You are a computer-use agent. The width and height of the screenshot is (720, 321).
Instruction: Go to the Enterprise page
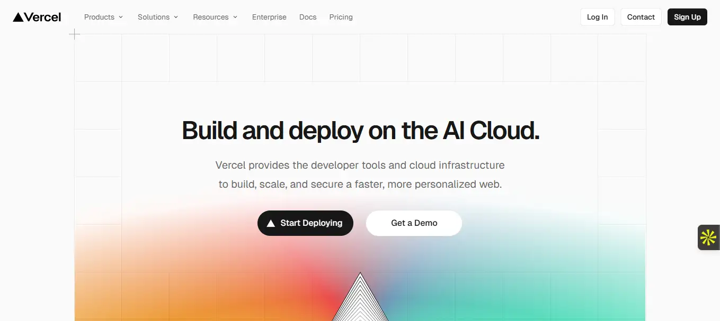(269, 17)
